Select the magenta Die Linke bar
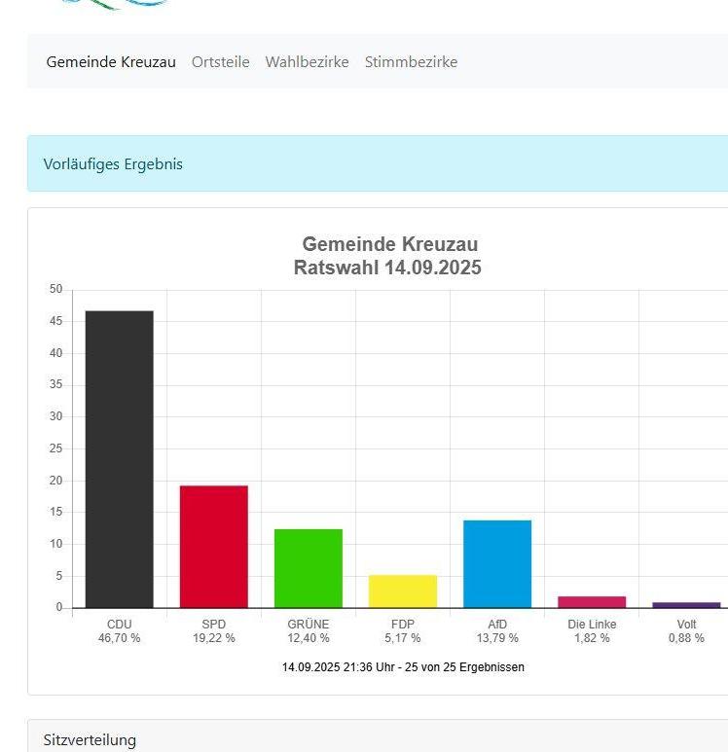This screenshot has width=728, height=752. (x=591, y=602)
